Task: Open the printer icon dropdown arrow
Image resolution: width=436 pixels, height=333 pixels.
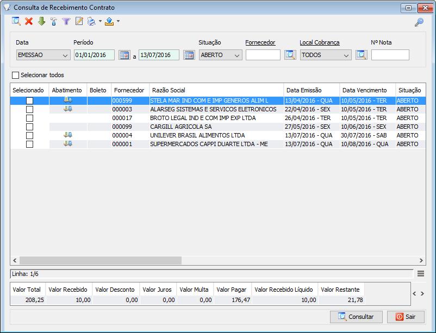Action: (100, 21)
